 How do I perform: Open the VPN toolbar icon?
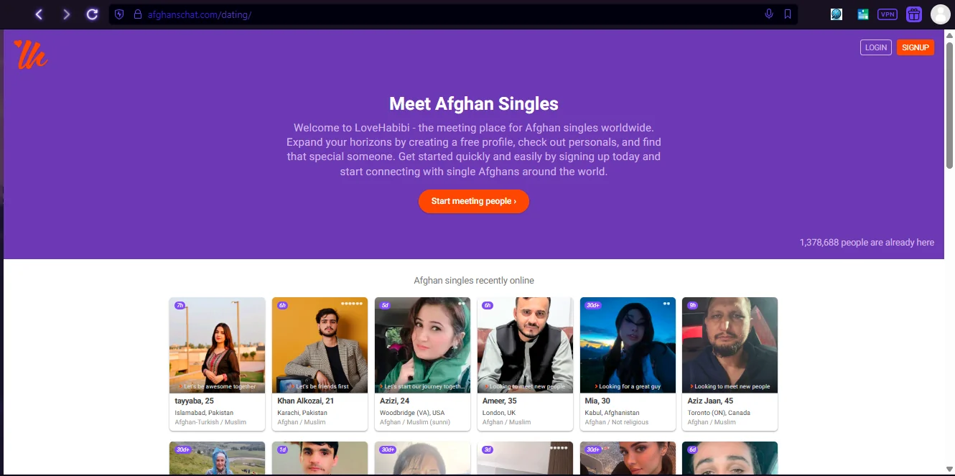(x=888, y=14)
